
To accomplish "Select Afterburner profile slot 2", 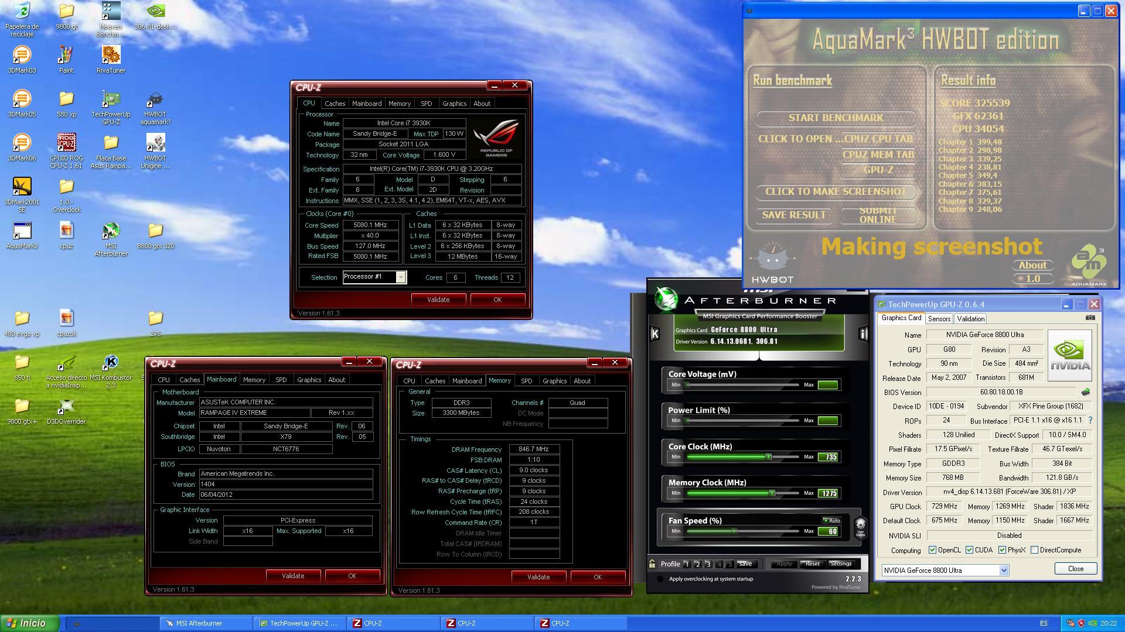I will pyautogui.click(x=697, y=564).
